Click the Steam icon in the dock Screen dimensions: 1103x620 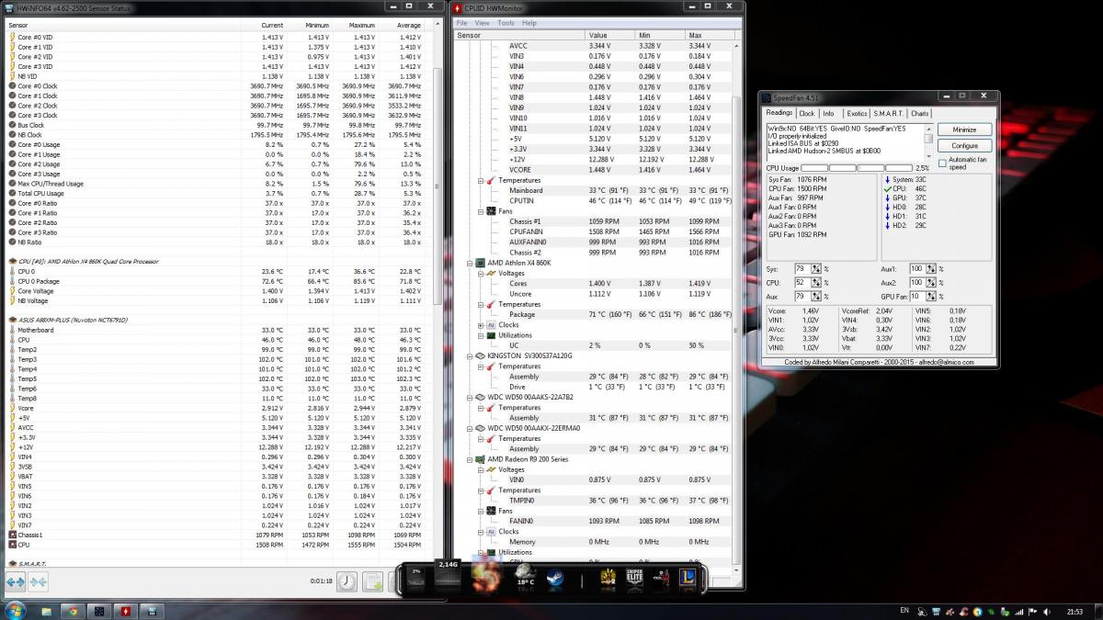click(x=556, y=578)
